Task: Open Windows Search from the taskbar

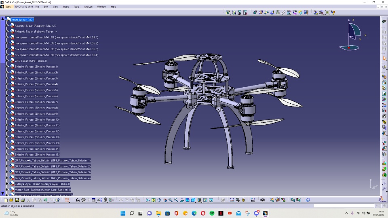Action: (132, 213)
